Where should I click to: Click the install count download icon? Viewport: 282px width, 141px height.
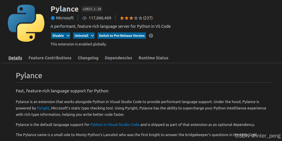(85, 18)
